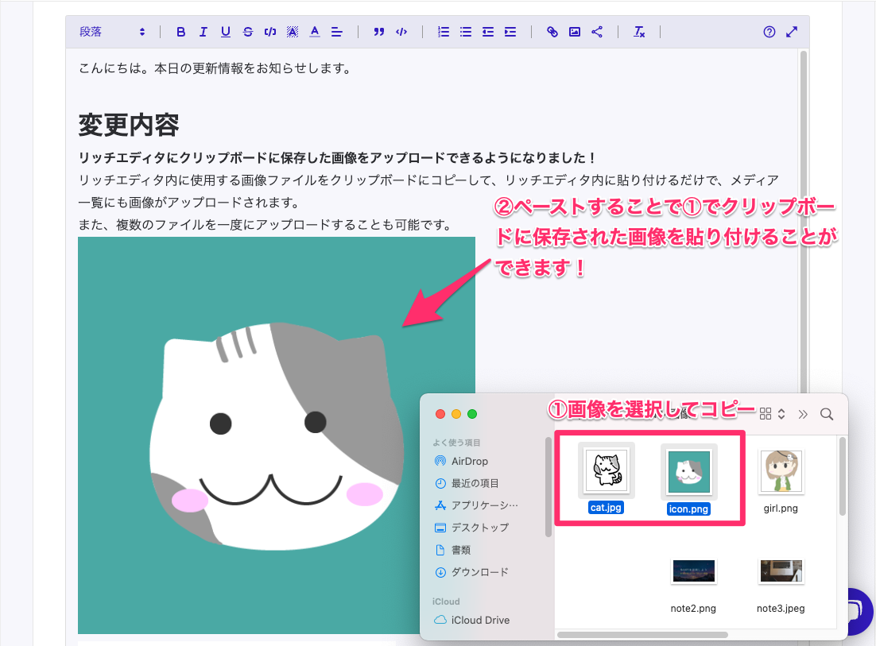Image resolution: width=876 pixels, height=646 pixels.
Task: Toggle underline formatting in the toolbar
Action: [x=225, y=32]
